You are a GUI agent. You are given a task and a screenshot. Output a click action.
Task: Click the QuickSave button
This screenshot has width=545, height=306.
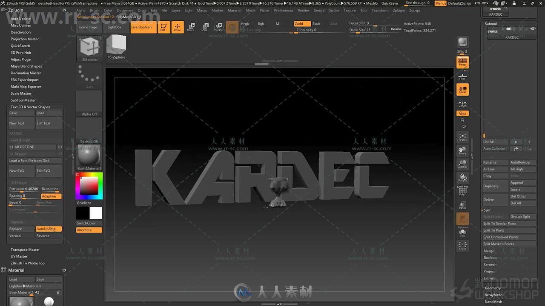pos(390,3)
